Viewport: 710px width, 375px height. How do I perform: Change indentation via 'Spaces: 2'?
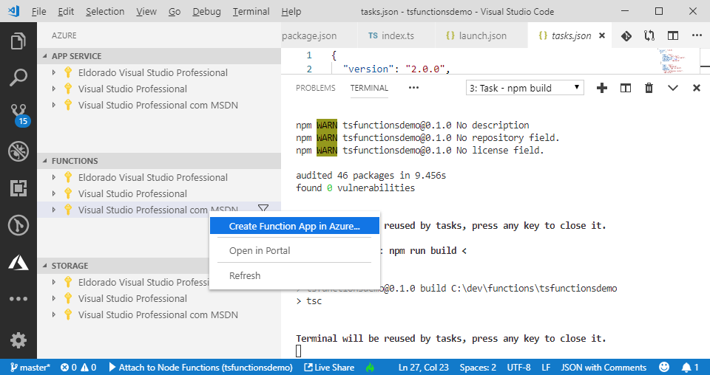(478, 368)
